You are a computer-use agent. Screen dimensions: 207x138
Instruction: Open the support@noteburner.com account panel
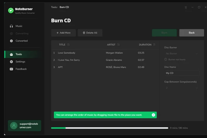tap(25, 126)
